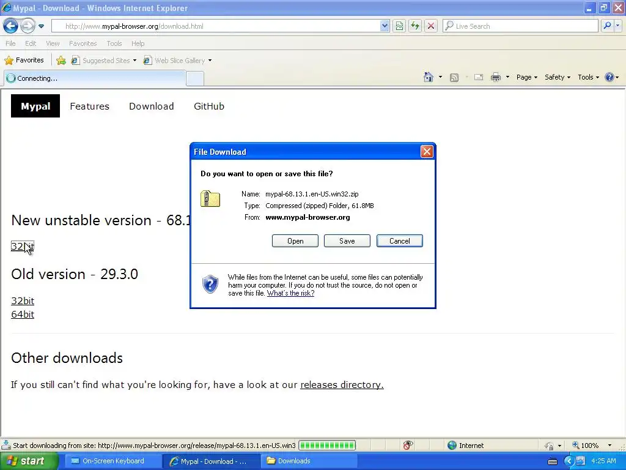Click Open in File Download dialog
The image size is (626, 470).
pos(295,241)
